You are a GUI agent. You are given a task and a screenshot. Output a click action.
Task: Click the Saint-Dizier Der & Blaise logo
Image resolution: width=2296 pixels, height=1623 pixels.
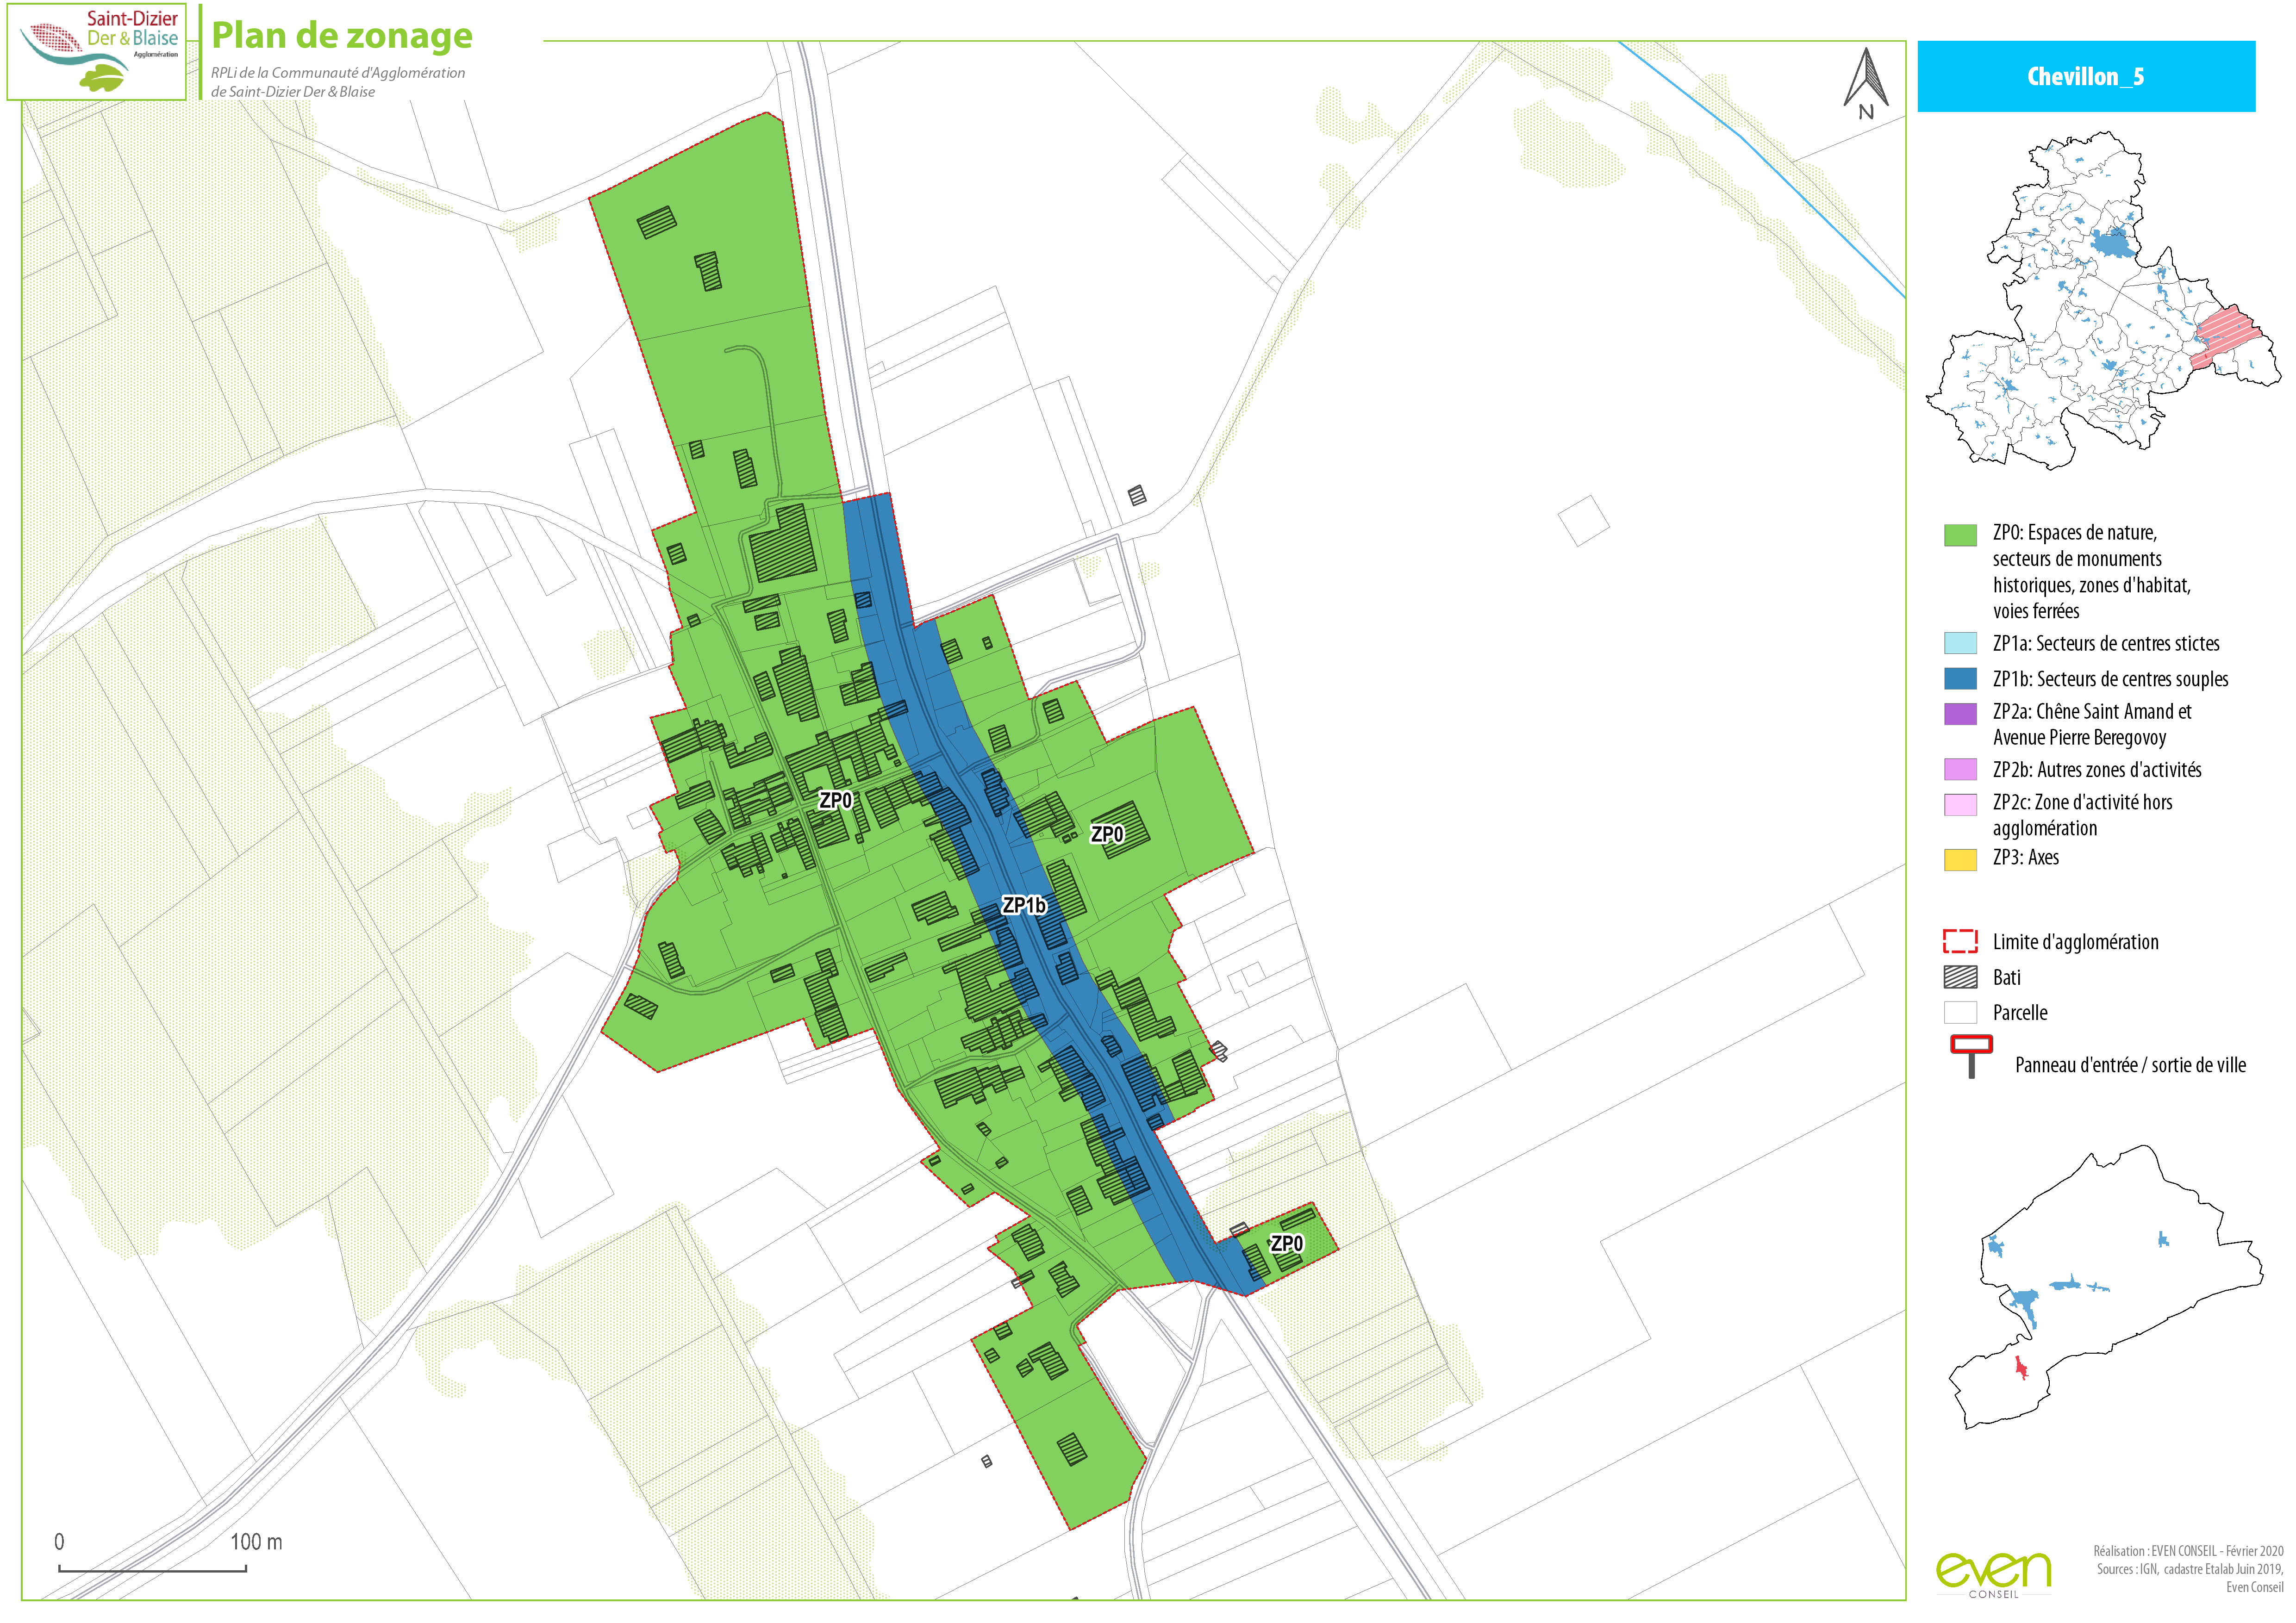97,51
